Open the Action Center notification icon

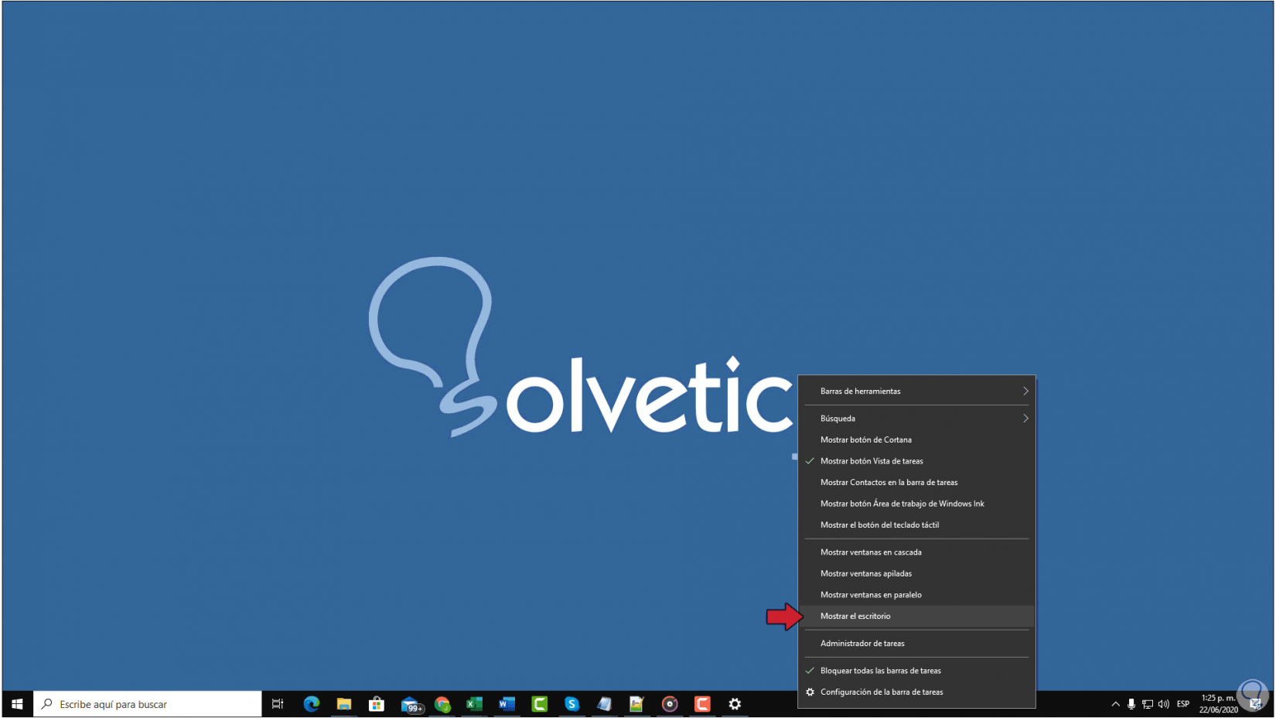pos(1255,704)
